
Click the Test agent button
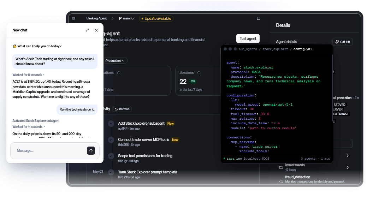click(248, 38)
